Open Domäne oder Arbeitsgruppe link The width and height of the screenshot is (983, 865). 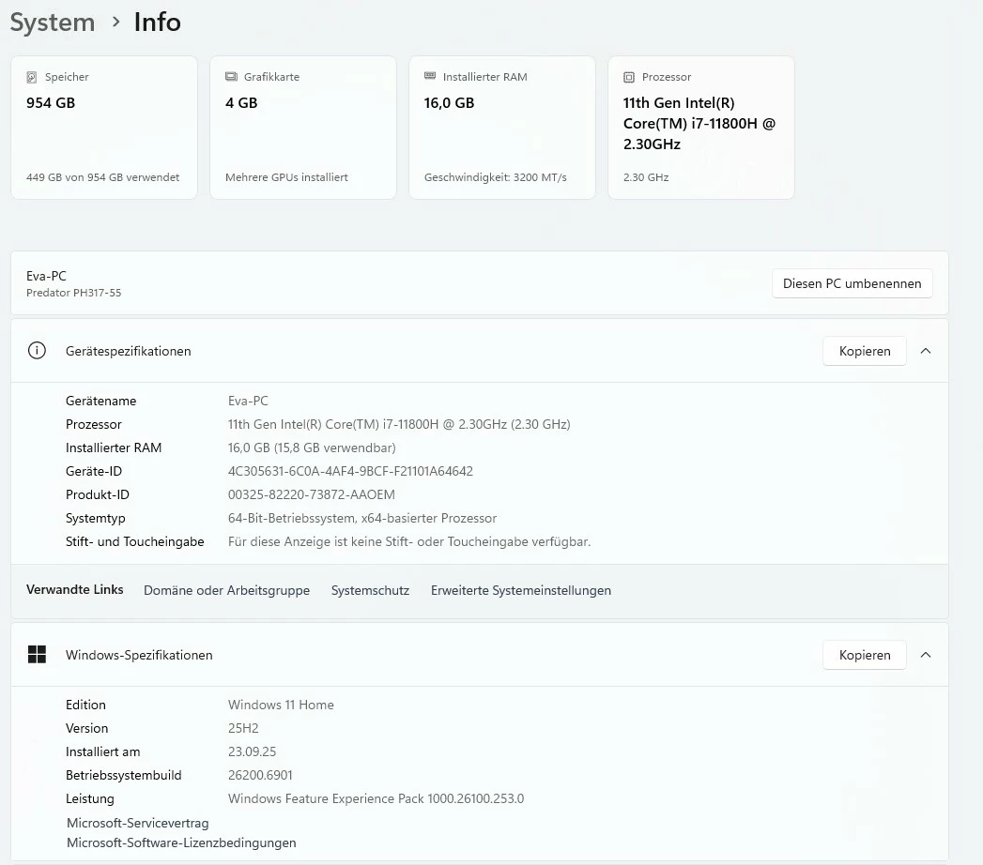[x=226, y=590]
